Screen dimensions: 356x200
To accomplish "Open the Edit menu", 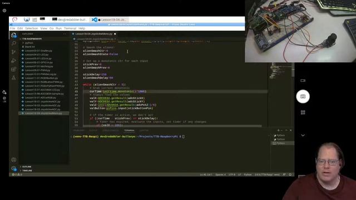I will [20, 28].
